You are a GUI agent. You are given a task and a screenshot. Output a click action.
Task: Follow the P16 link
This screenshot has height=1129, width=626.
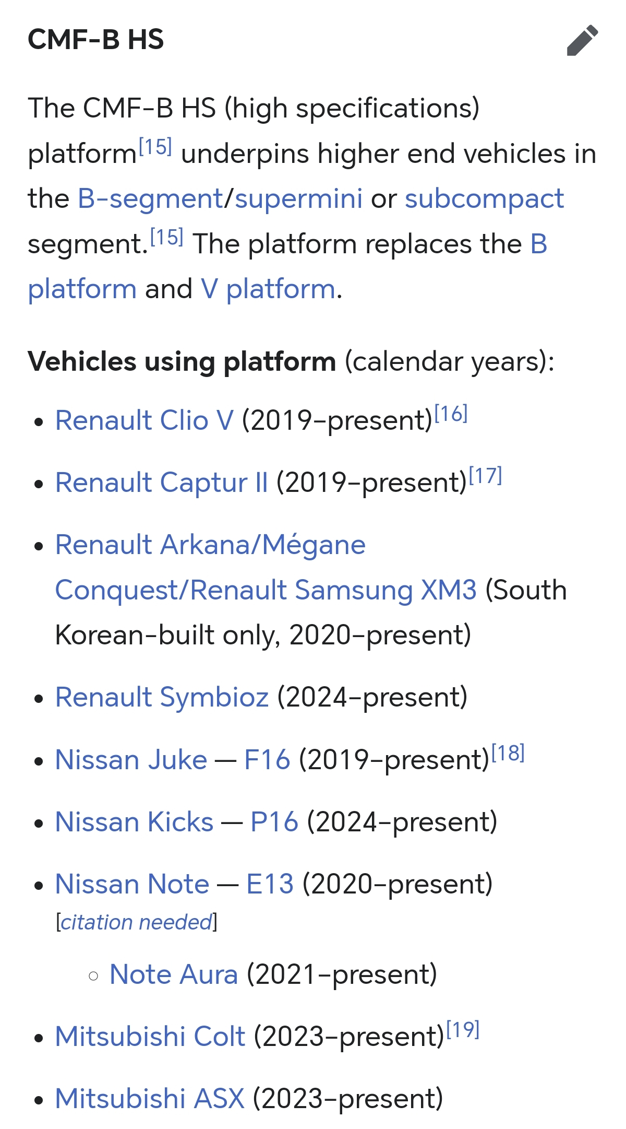(274, 822)
